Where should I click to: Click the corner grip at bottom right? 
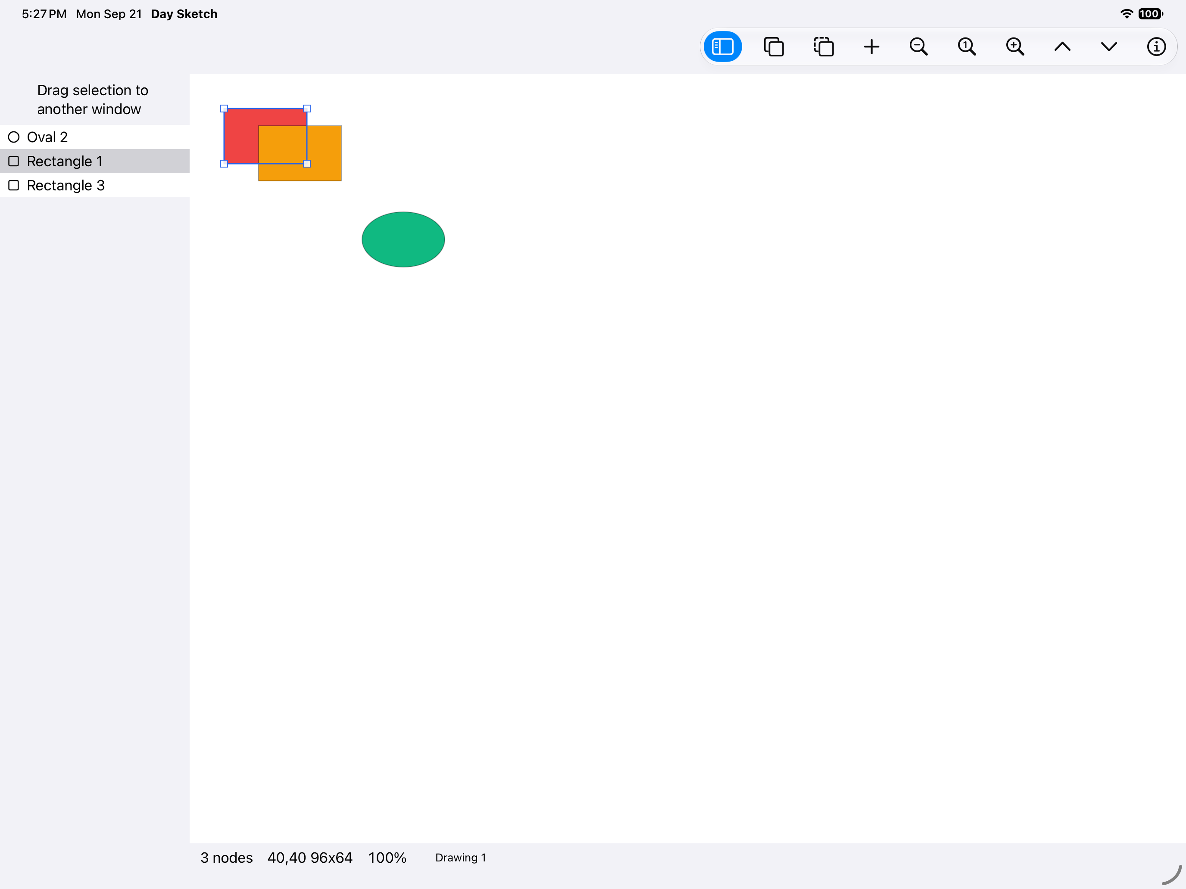coord(1172,875)
